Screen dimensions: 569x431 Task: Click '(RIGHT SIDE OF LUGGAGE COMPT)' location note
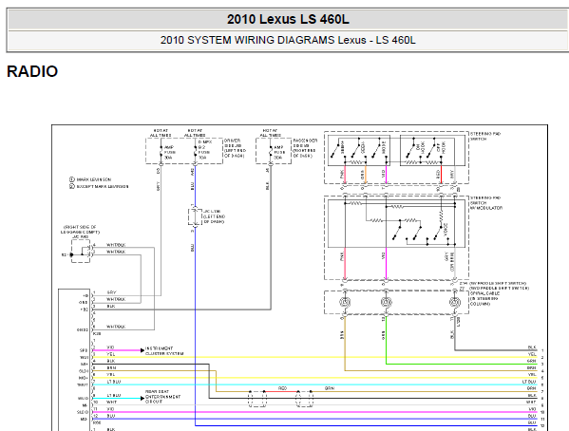pyautogui.click(x=80, y=230)
